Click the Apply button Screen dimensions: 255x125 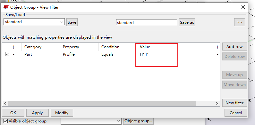38,113
